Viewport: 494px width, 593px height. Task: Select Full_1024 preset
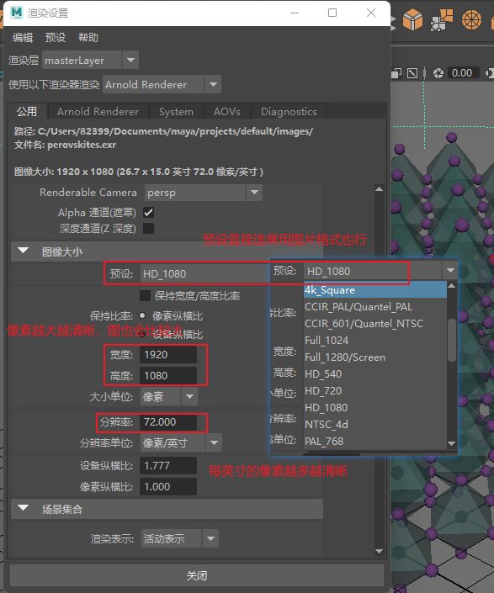(375, 341)
